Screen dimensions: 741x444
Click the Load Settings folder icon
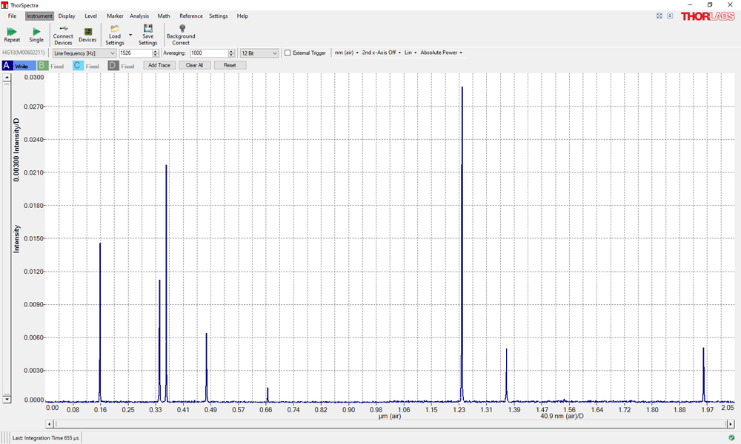(x=114, y=30)
